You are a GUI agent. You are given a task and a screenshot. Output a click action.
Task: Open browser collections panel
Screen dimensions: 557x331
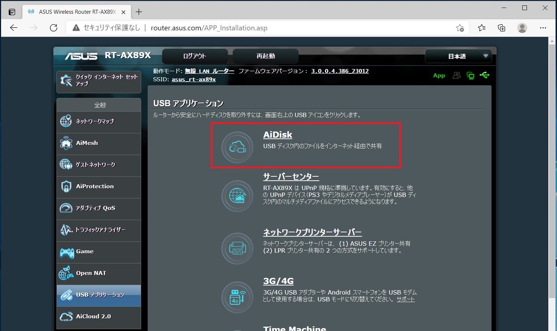click(x=502, y=28)
